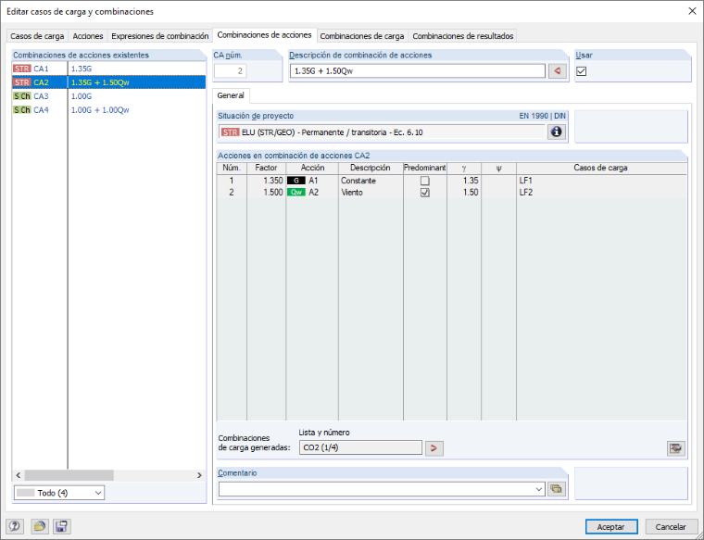This screenshot has width=704, height=540.
Task: Click the Constante description cell
Action: [371, 181]
